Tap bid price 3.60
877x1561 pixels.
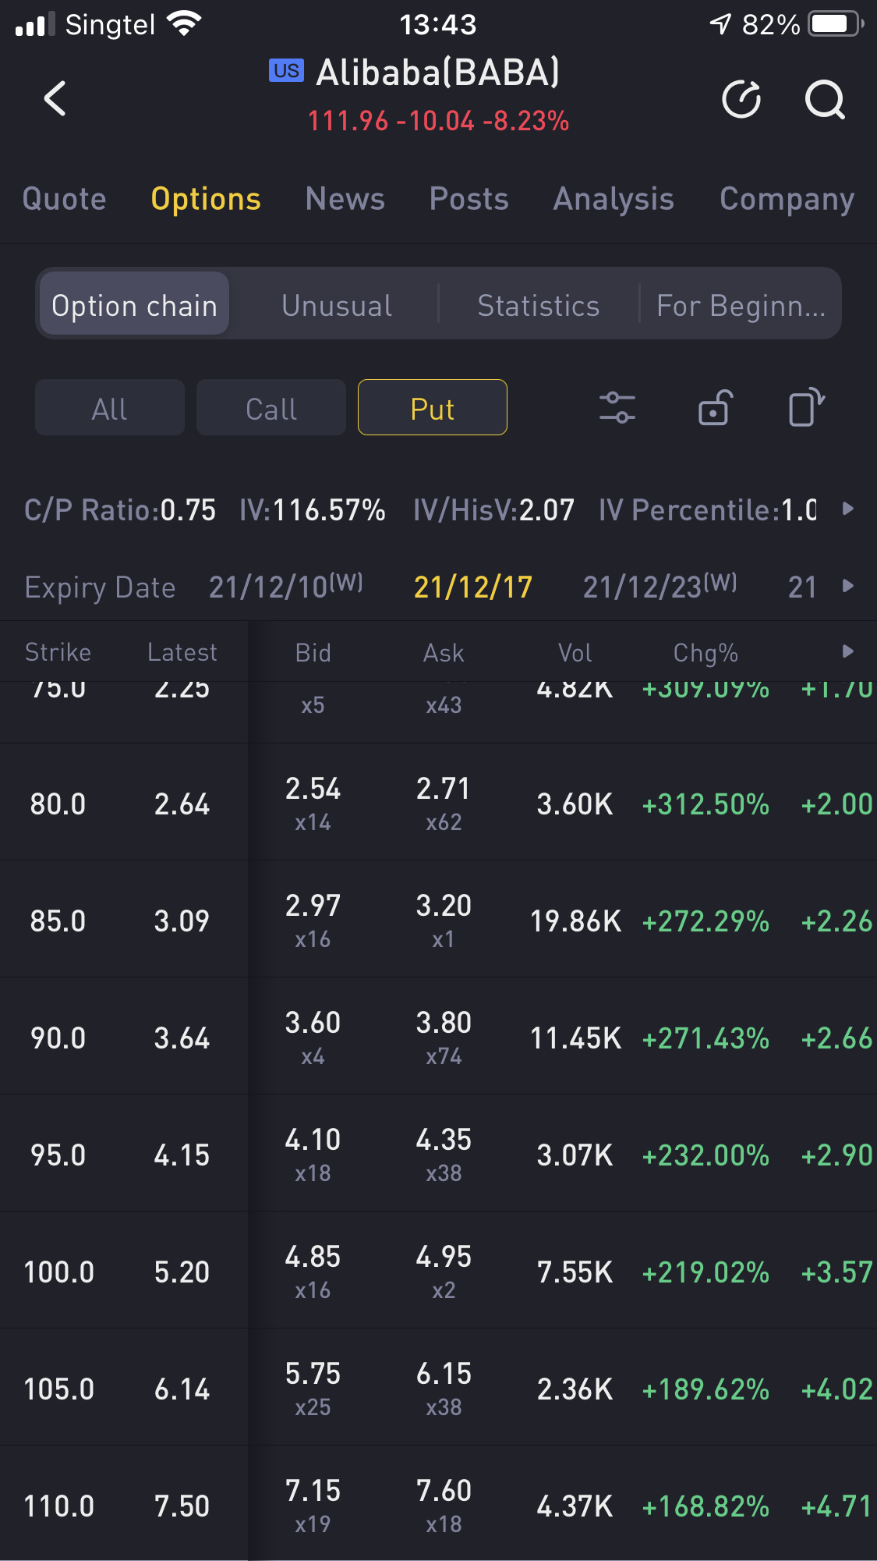click(313, 1023)
